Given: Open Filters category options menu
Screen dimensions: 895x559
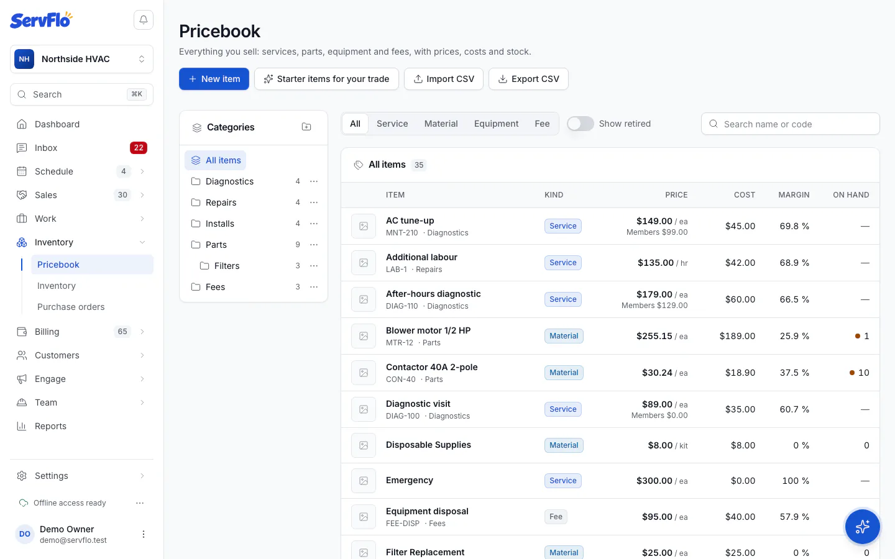Looking at the screenshot, I should tap(314, 266).
